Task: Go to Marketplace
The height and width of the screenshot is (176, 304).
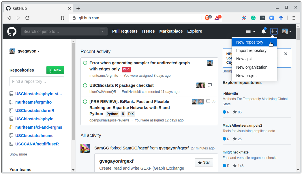Action: coord(171,31)
